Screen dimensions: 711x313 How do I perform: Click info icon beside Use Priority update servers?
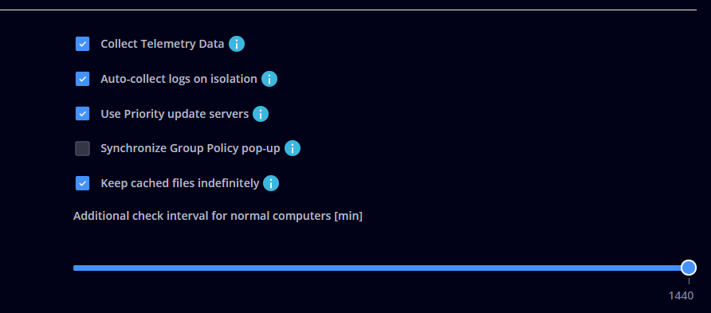pos(261,114)
